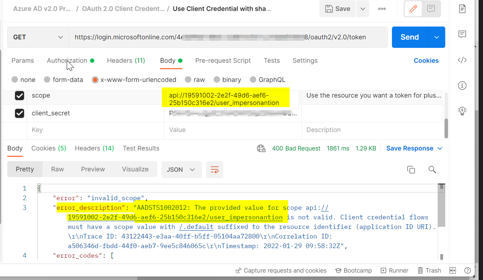Switch to Pretty response view

25,169
